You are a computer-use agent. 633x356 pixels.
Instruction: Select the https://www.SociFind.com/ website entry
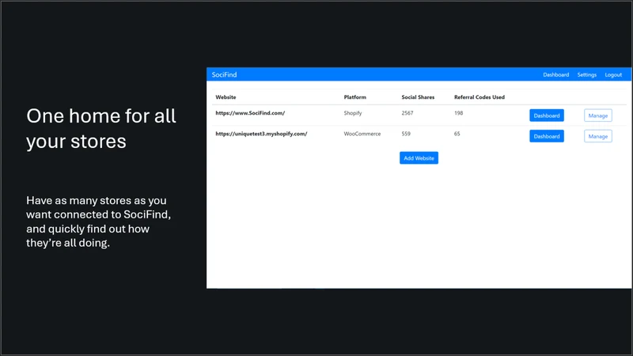point(250,113)
